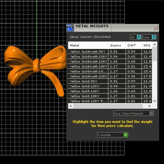Select the Yellow Gold:18KY row
This screenshot has height=164, width=164.
pos(110,96)
